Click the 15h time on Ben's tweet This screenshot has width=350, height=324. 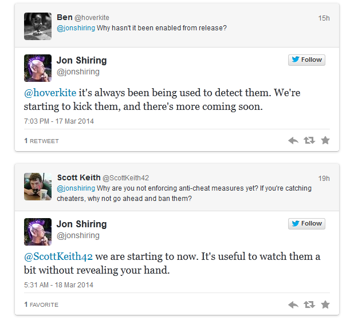324,18
